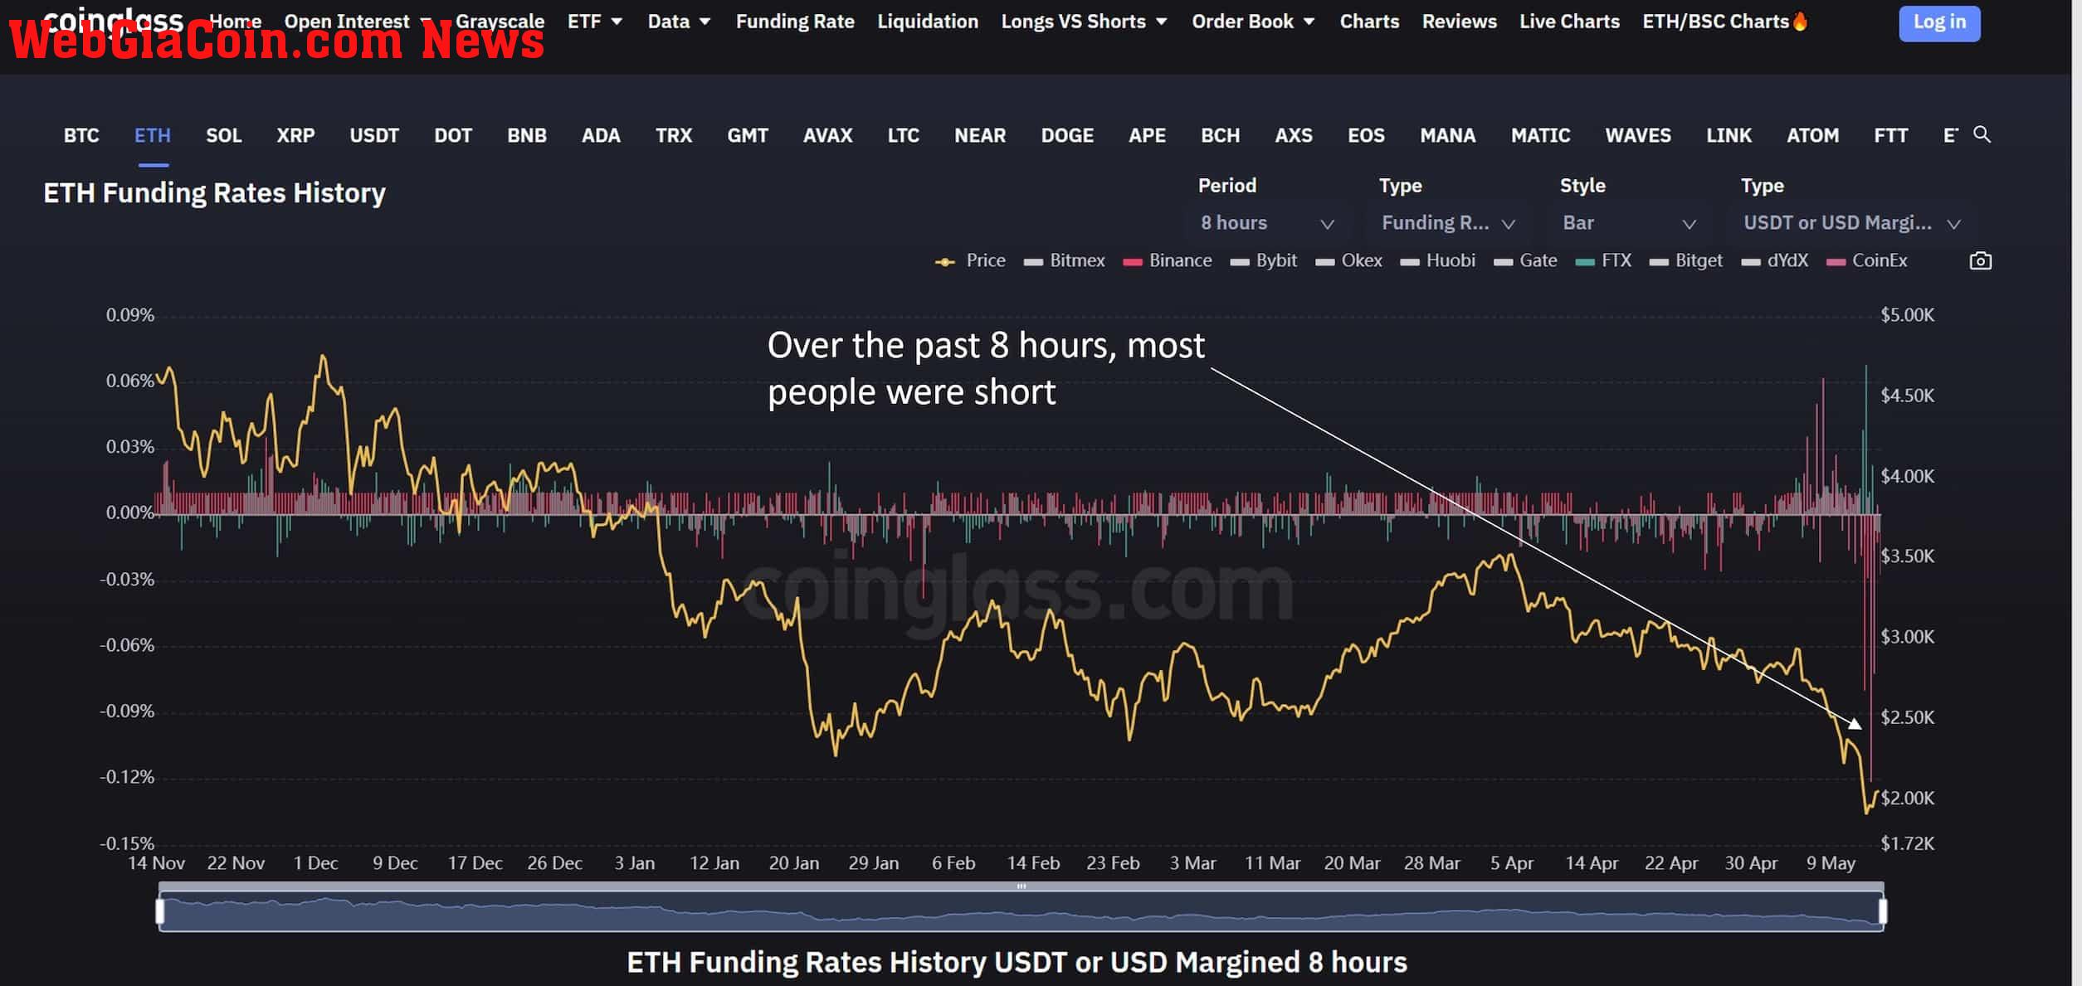Viewport: 2082px width, 986px height.
Task: Select the MATIC coin tab
Action: [1540, 135]
